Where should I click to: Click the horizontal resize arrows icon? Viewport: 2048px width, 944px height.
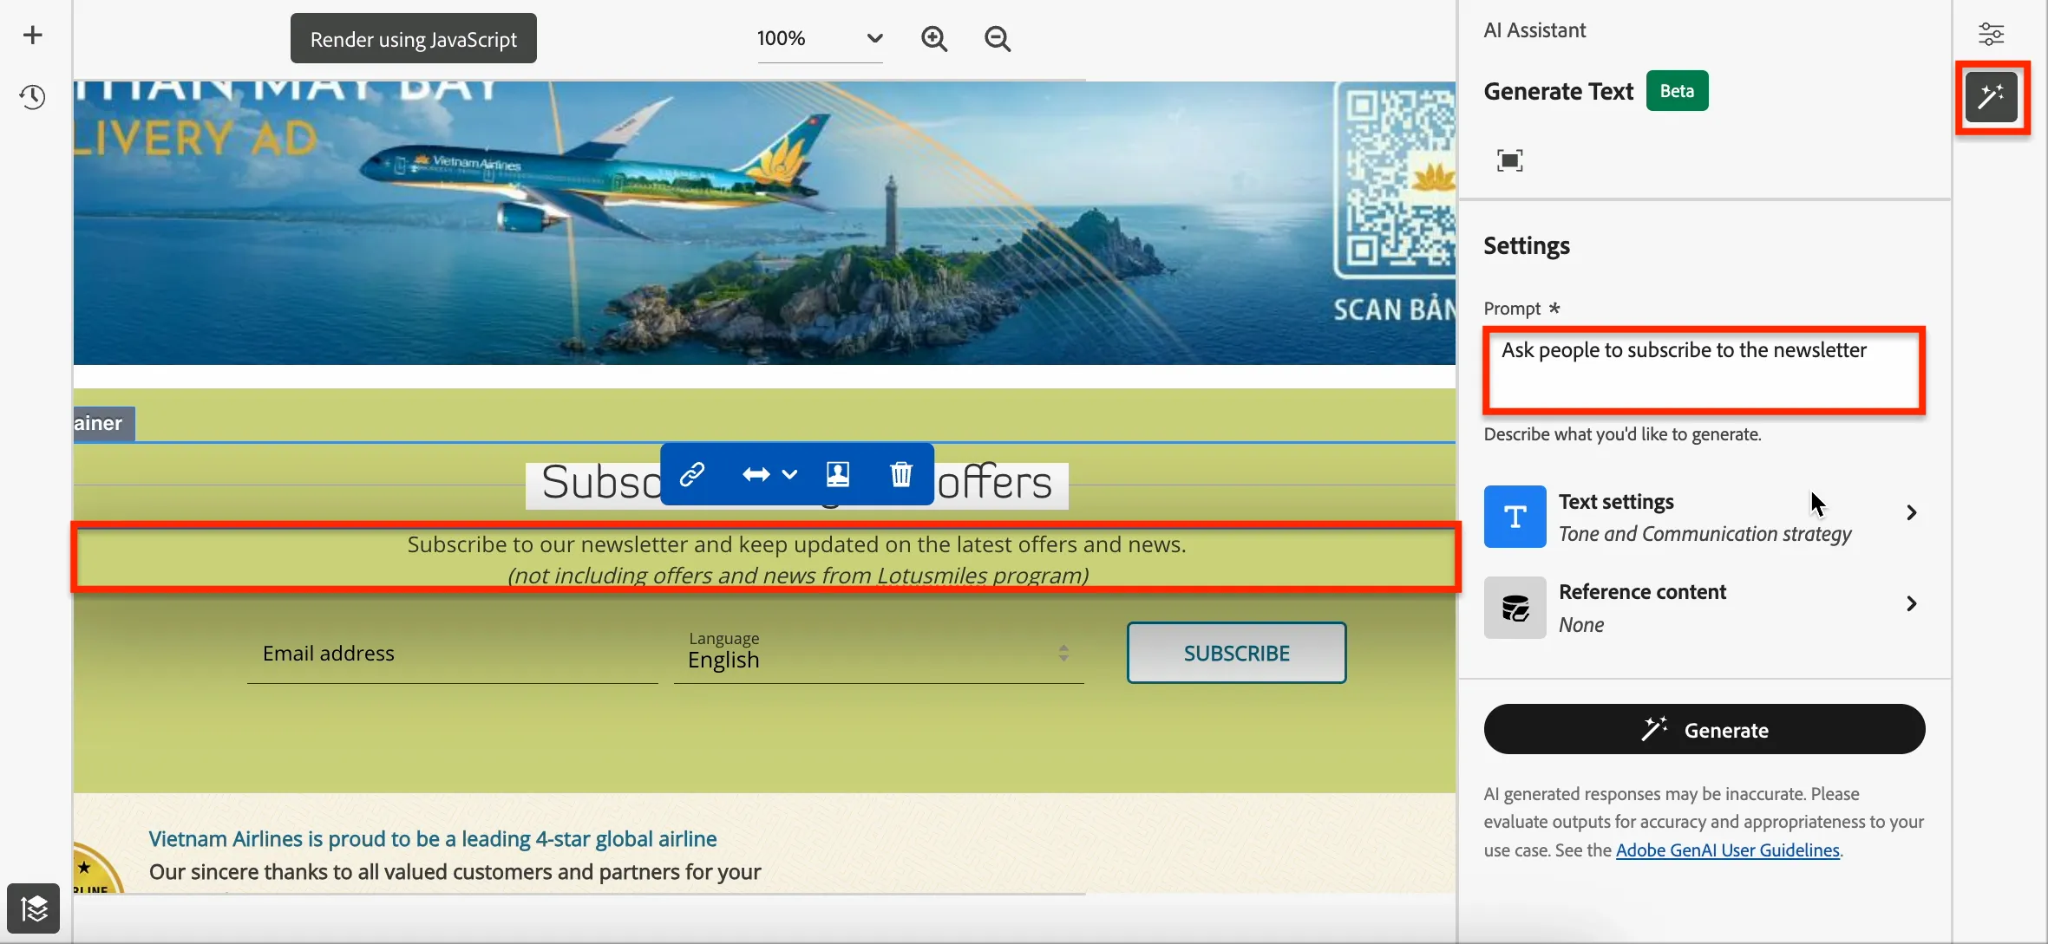click(756, 474)
